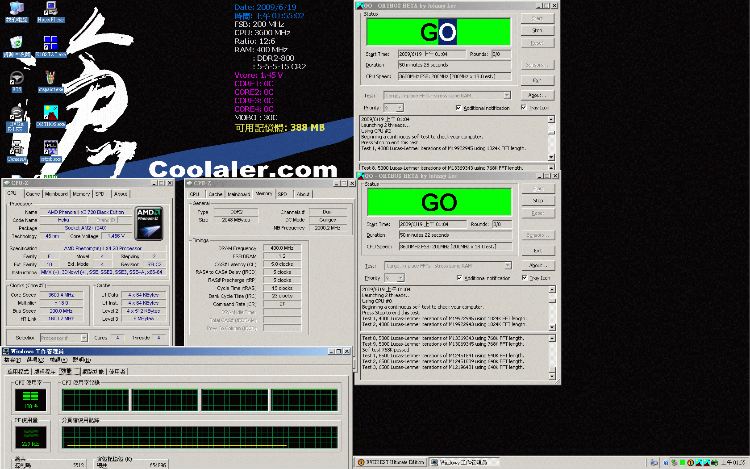This screenshot has width=750, height=469.
Task: Open Priority dropdown in ORTHOS CPU #2 window
Action: click(x=400, y=108)
